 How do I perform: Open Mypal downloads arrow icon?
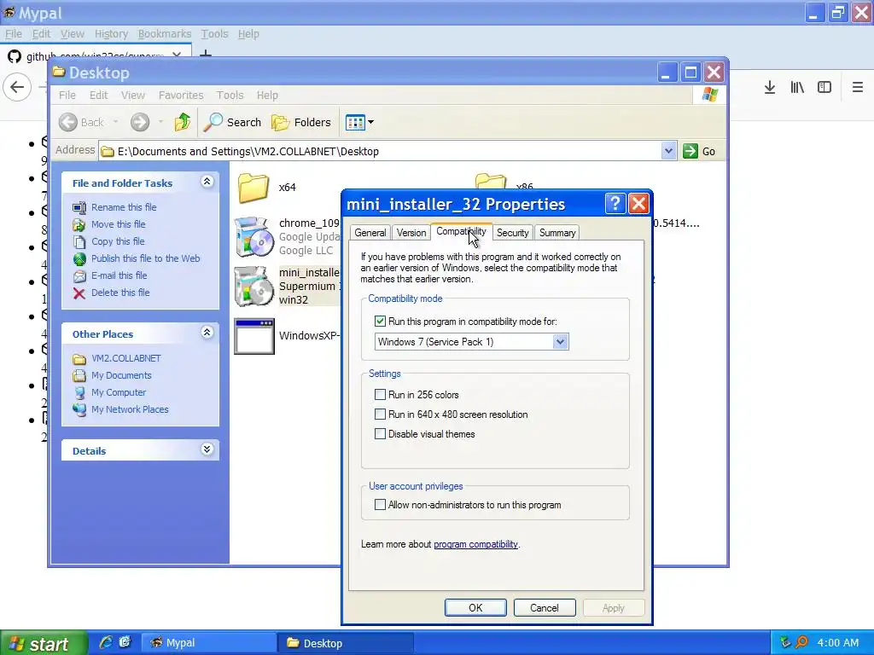(770, 88)
